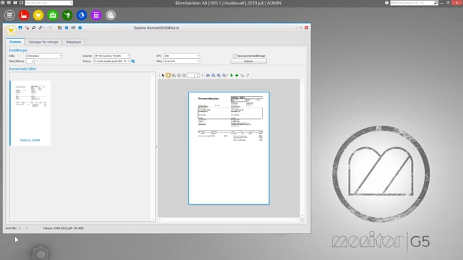Screen dimensions: 463x260
Task: Click the help icon in top title bar
Action: (387, 3)
